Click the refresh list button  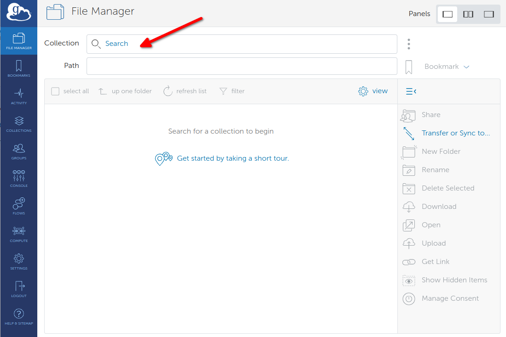point(185,91)
